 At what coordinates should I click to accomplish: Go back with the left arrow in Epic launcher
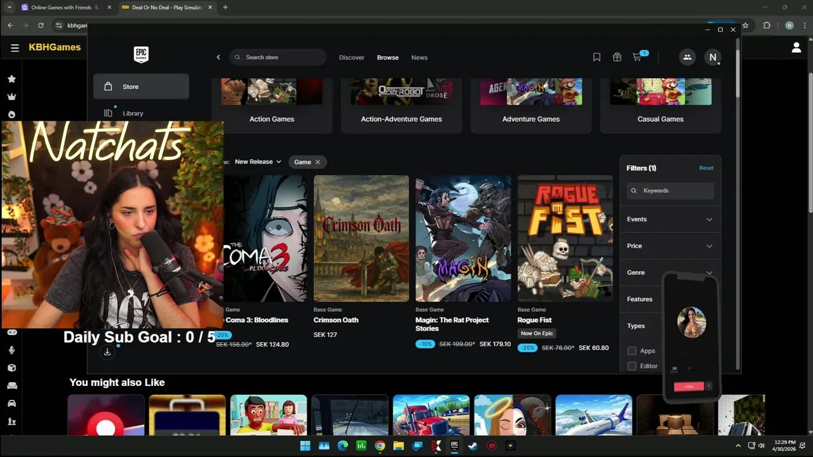[x=218, y=57]
